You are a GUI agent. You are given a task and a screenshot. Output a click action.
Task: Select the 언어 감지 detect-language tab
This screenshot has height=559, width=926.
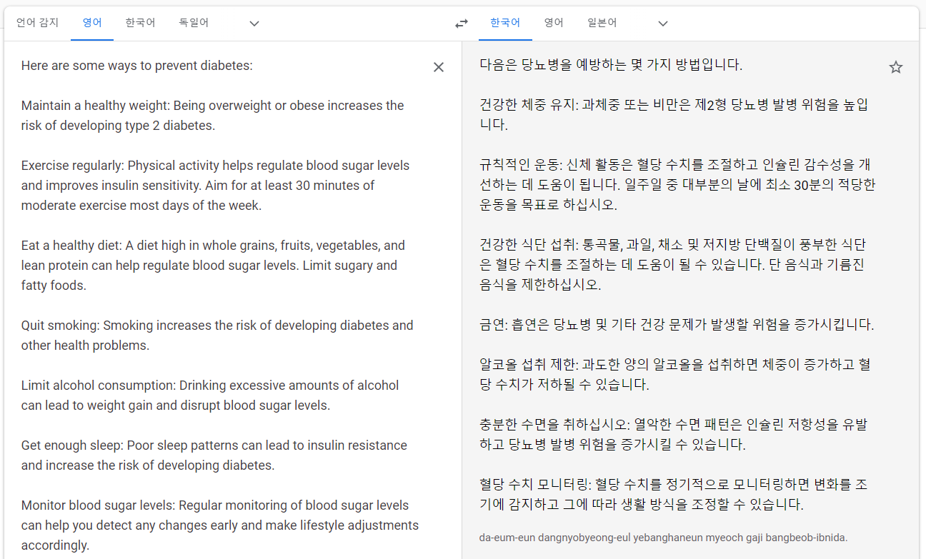pyautogui.click(x=36, y=23)
